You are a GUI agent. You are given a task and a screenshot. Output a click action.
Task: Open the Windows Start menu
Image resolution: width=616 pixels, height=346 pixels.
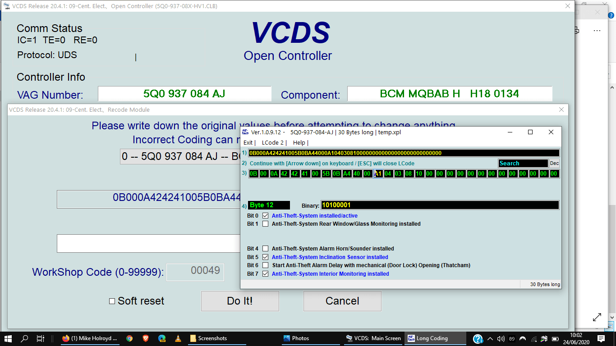pos(8,338)
